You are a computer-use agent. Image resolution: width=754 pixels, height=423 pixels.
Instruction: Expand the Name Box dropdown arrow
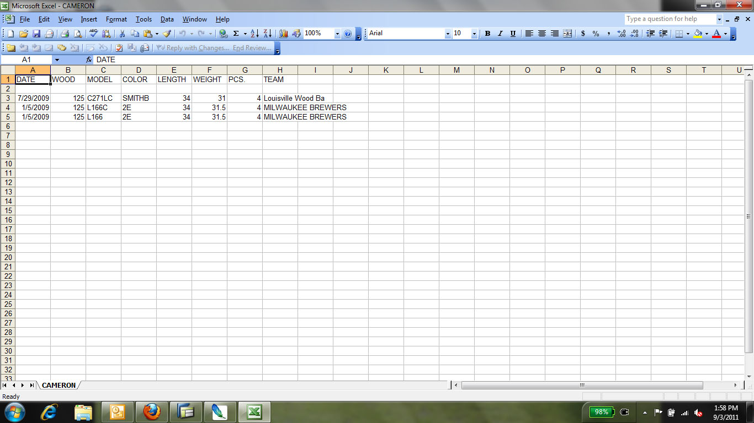click(x=56, y=59)
